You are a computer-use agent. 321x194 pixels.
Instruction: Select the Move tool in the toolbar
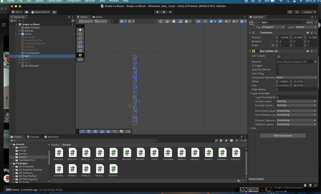[80, 33]
